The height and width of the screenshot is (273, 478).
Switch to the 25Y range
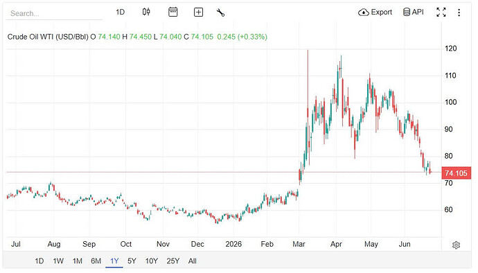tap(173, 261)
